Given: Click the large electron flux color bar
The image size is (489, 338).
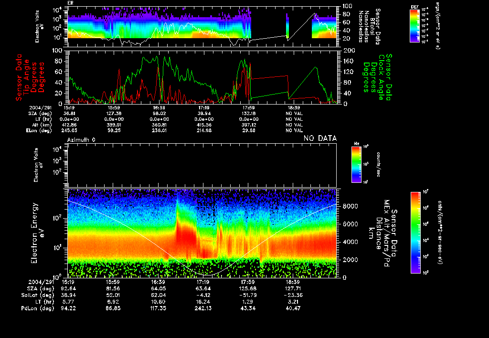Looking at the screenshot, I should 416,232.
